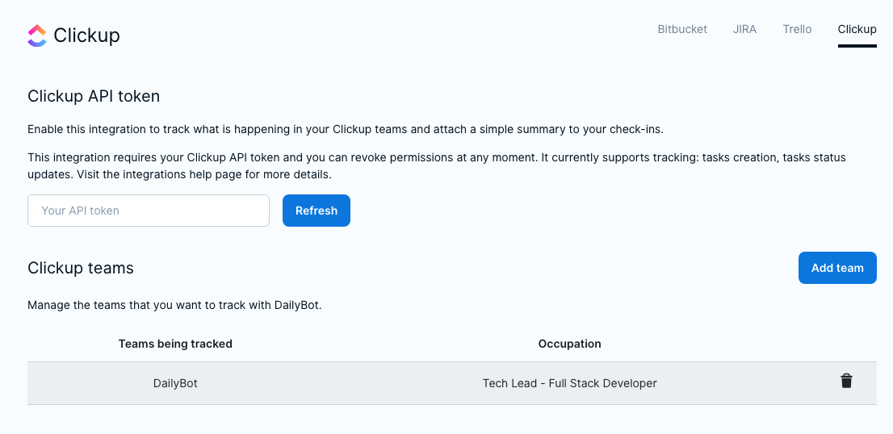Select the DailyBot team name cell
Screen dimensions: 893x434
(175, 383)
